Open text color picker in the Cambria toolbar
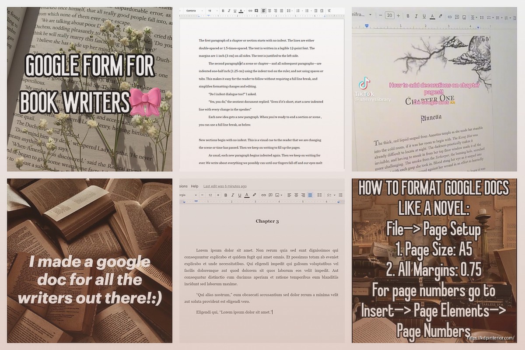This screenshot has width=525, height=350. pos(241,10)
